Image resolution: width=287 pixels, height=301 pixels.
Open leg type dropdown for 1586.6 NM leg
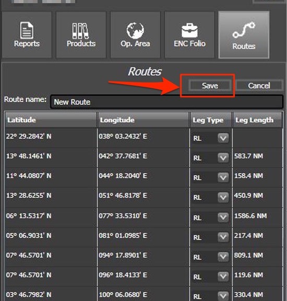point(223,218)
